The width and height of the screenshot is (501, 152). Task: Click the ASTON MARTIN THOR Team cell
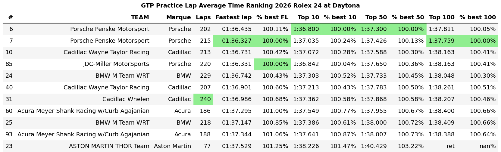[x=109, y=146]
